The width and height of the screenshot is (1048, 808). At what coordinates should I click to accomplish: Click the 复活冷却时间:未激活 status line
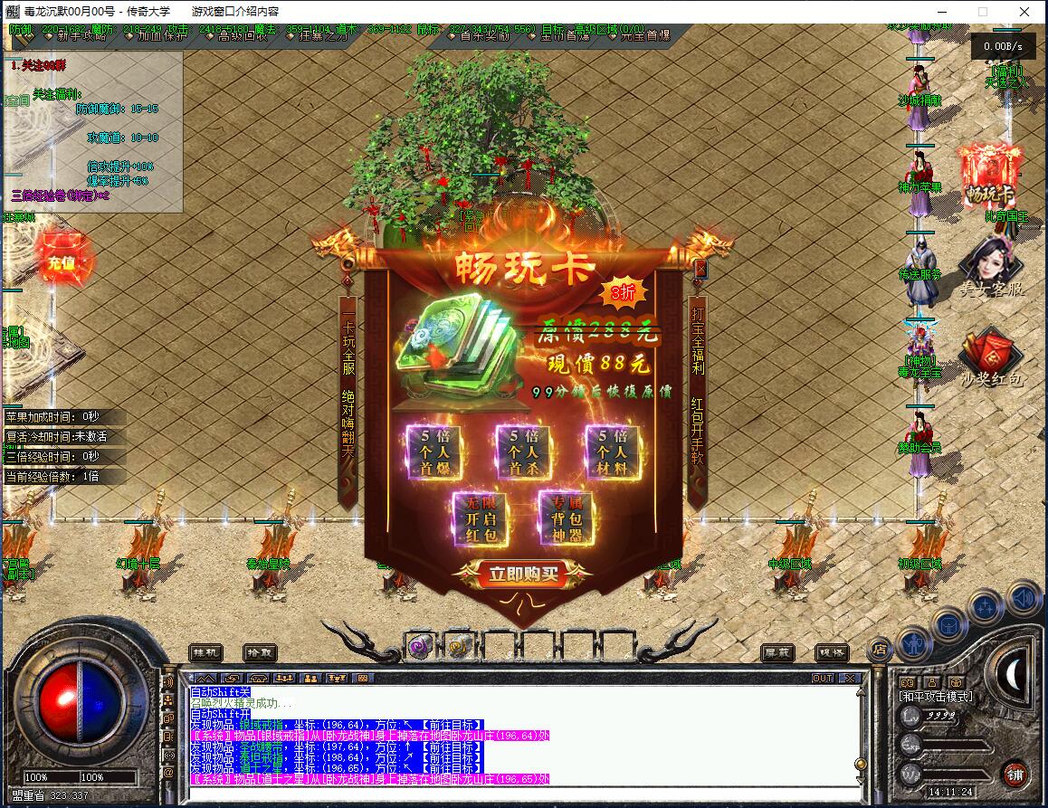pos(56,436)
